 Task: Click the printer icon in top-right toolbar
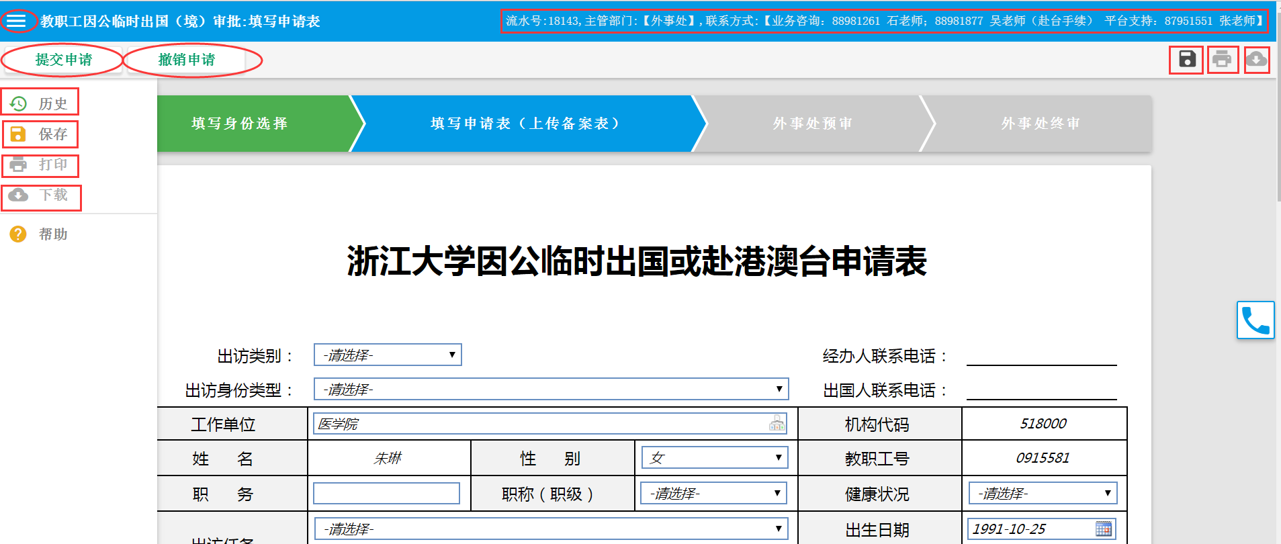(x=1222, y=60)
